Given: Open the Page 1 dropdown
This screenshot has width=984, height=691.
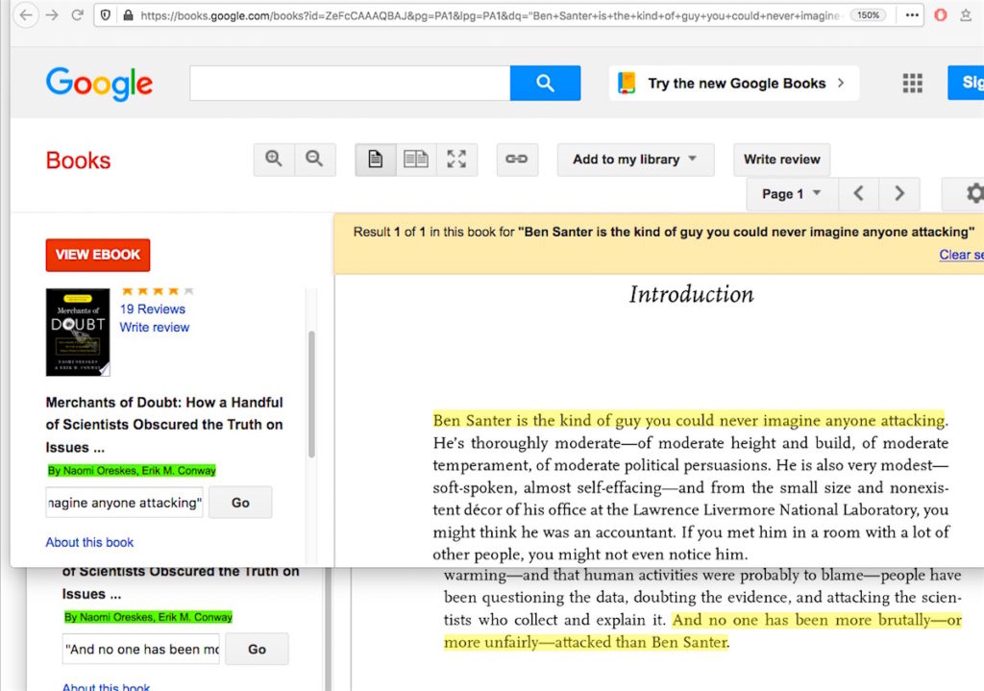Looking at the screenshot, I should click(792, 194).
